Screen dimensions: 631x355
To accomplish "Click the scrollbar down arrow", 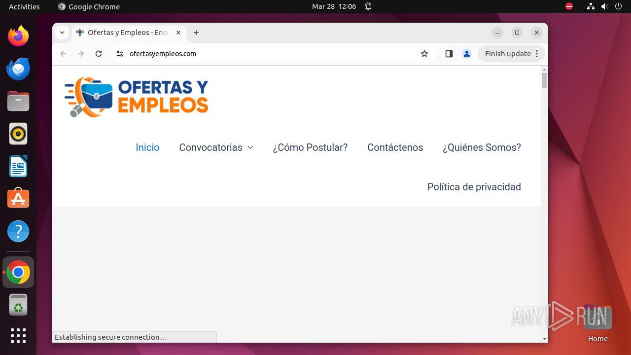I will 544,339.
